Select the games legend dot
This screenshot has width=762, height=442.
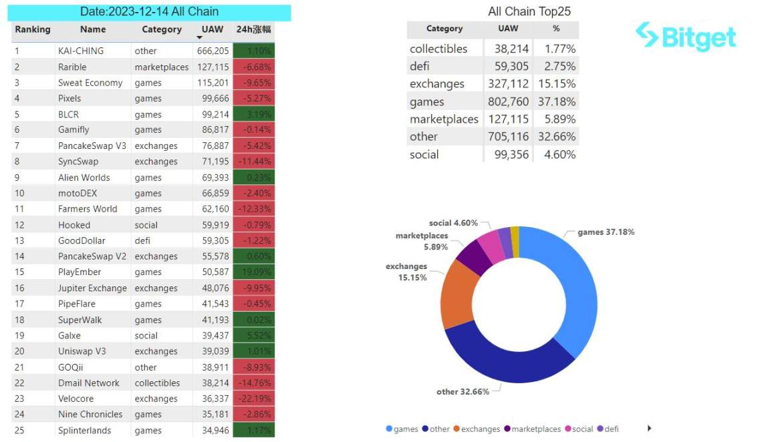click(x=389, y=429)
